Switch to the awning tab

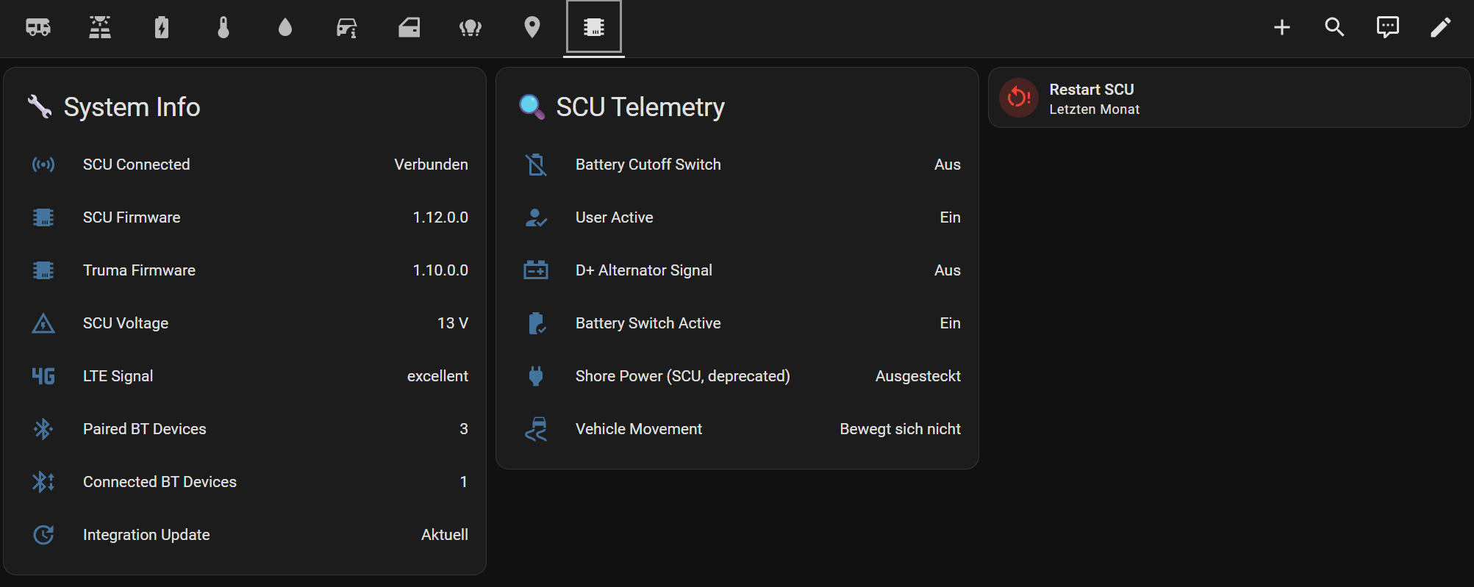click(409, 28)
